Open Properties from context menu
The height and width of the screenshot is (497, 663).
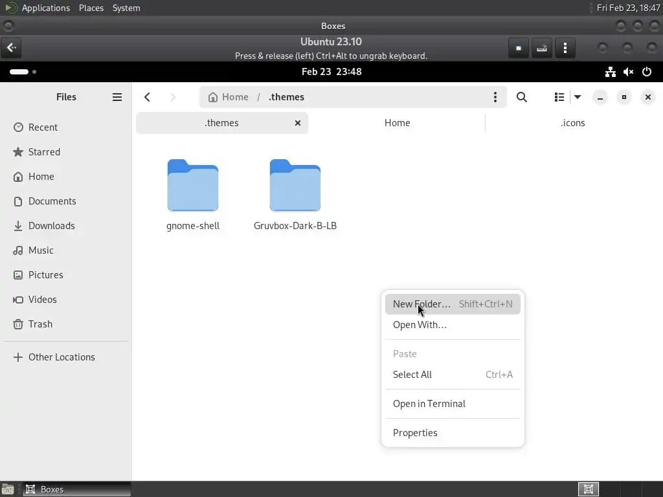point(453,433)
